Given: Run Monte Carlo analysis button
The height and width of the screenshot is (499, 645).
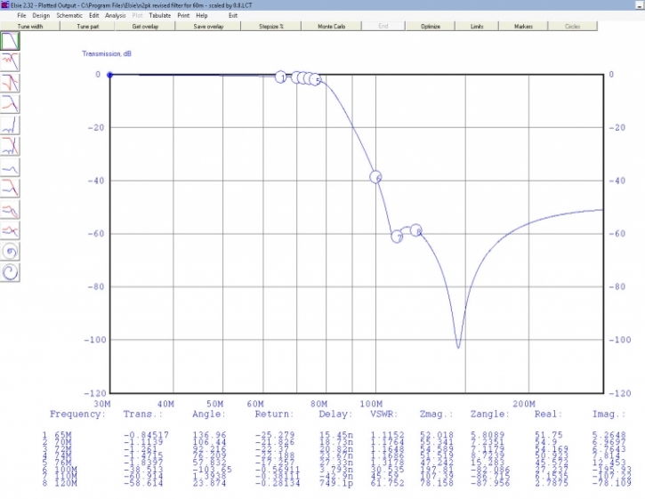Looking at the screenshot, I should [332, 27].
